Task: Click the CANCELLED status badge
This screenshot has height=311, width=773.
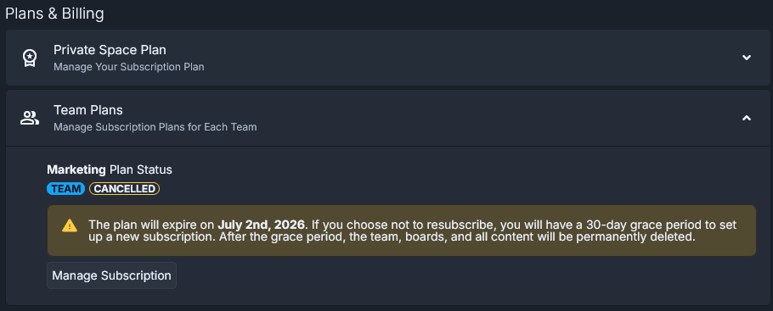Action: click(x=124, y=189)
